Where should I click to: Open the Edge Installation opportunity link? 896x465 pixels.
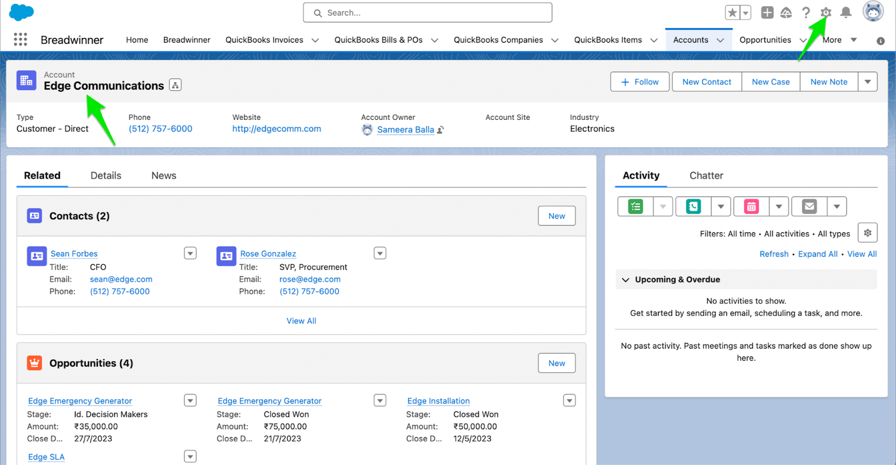coord(438,401)
